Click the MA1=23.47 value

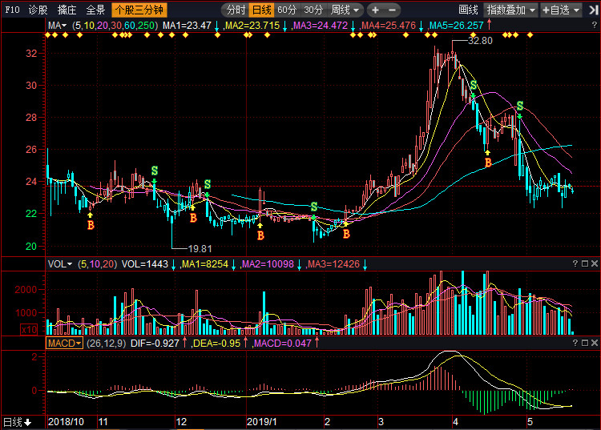(187, 26)
